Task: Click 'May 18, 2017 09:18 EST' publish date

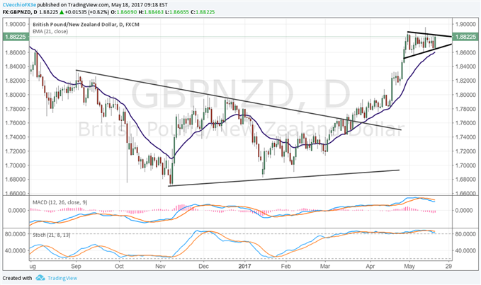Action: (x=138, y=5)
